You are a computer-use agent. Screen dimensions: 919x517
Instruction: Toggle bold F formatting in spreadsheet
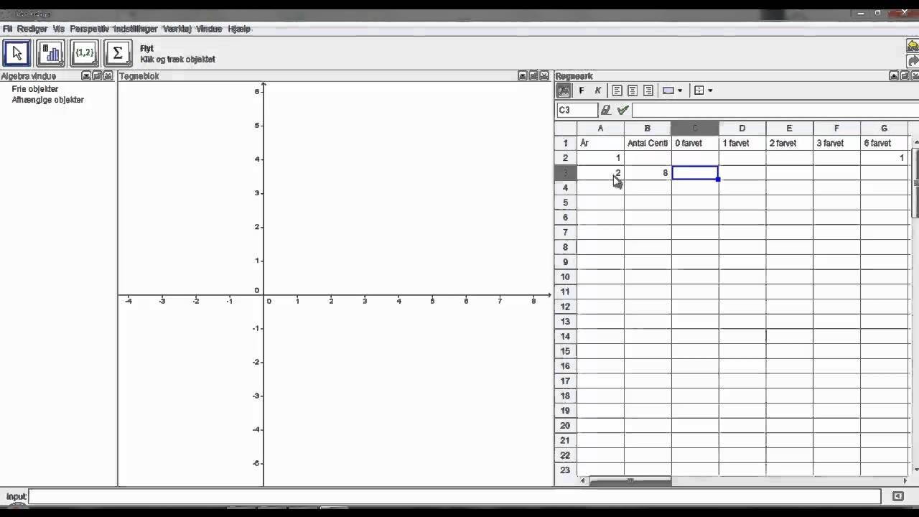pyautogui.click(x=582, y=90)
